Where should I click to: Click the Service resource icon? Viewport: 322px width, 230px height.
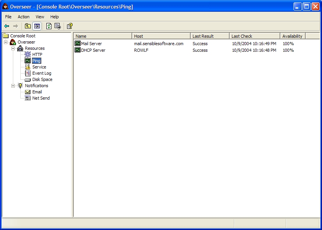[28, 67]
